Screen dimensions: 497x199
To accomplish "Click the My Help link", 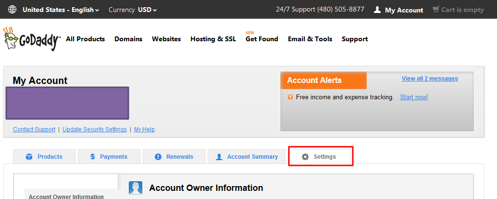I will click(145, 129).
